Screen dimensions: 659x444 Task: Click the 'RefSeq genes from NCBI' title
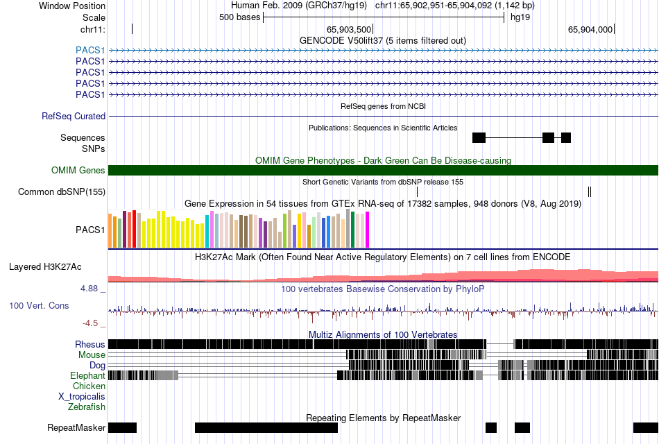click(x=383, y=106)
